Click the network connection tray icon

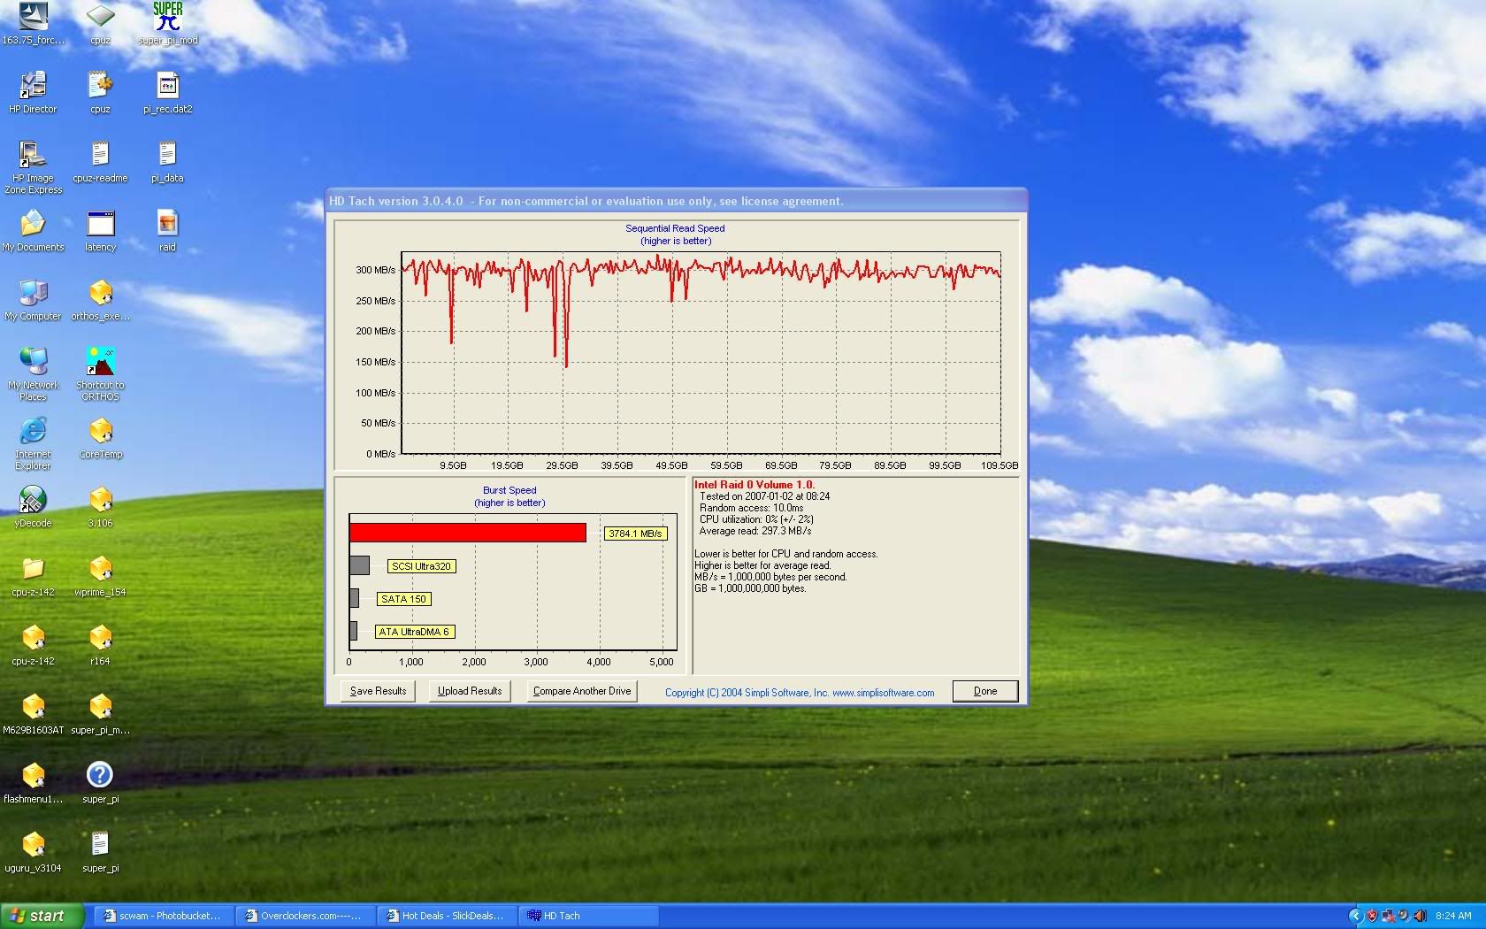[x=1388, y=916]
